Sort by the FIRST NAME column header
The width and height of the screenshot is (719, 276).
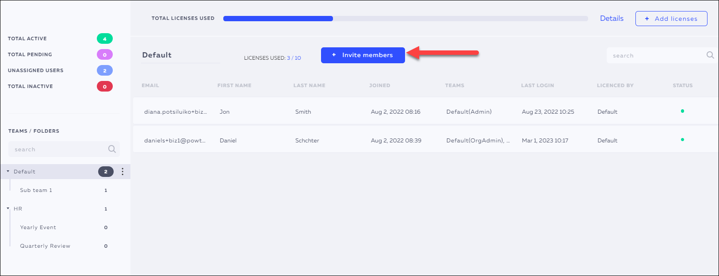click(234, 85)
